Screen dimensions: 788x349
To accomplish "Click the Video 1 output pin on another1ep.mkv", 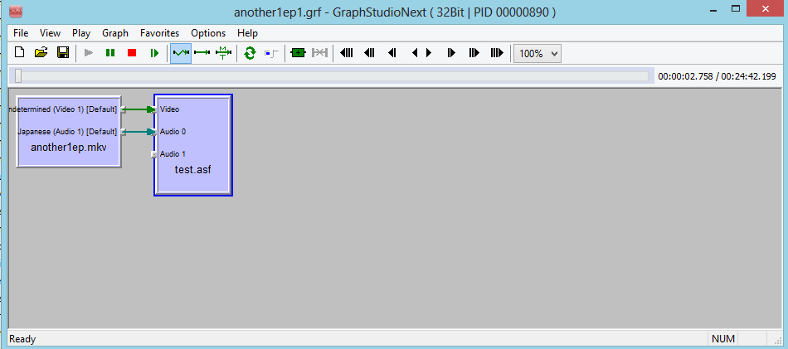I will [x=123, y=109].
